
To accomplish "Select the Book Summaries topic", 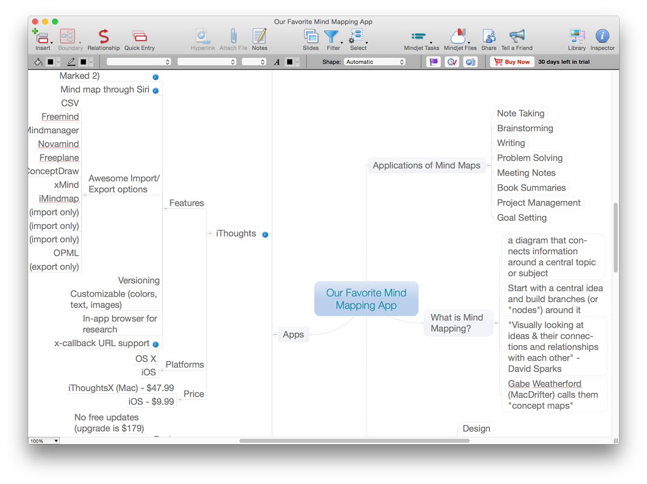I will (532, 188).
